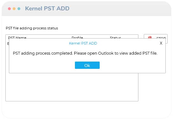
Task: Click the red stop bars icon
Action: point(150,37)
